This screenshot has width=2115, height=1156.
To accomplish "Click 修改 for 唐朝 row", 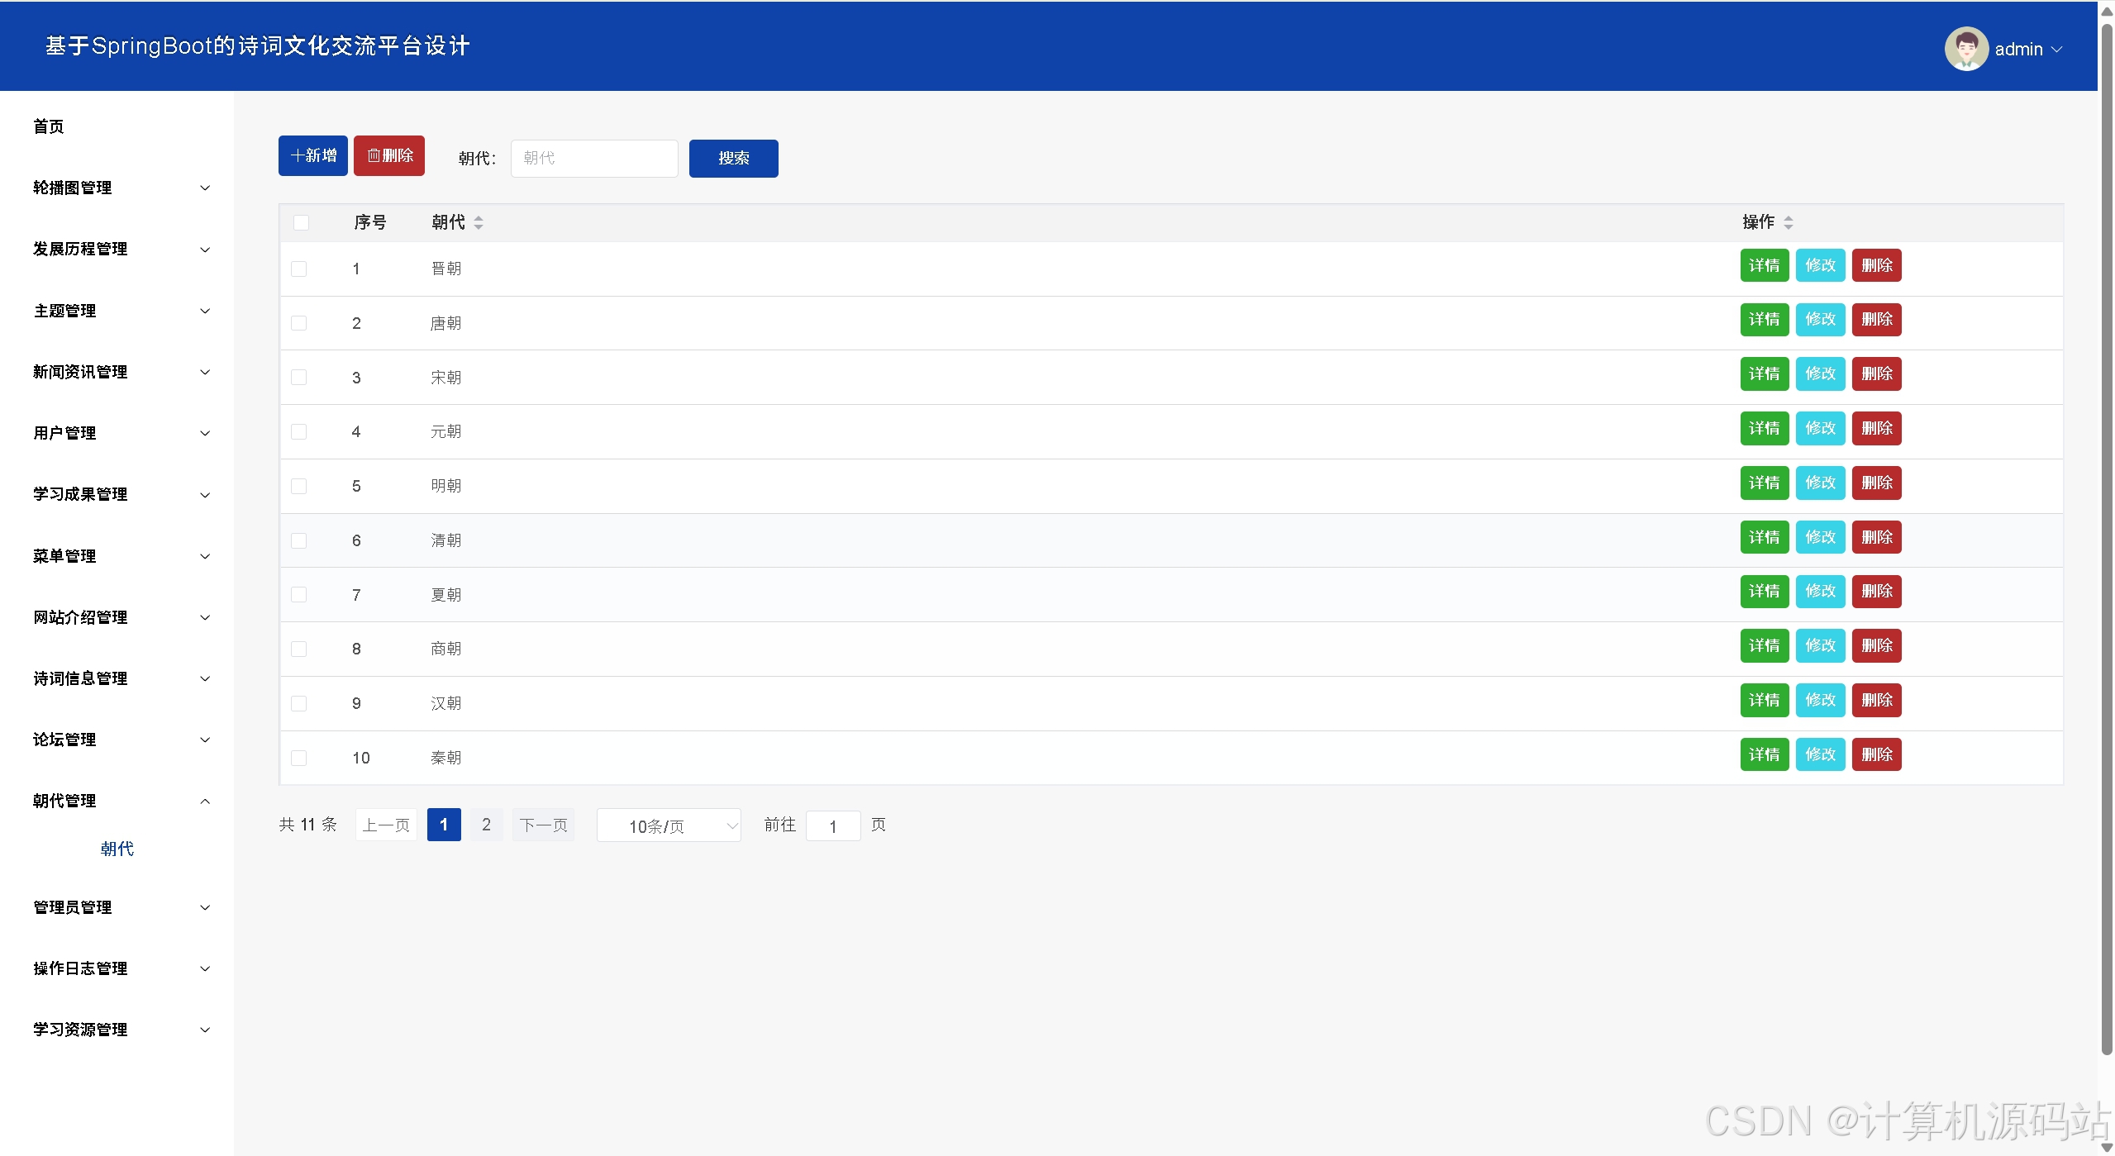I will [x=1820, y=319].
